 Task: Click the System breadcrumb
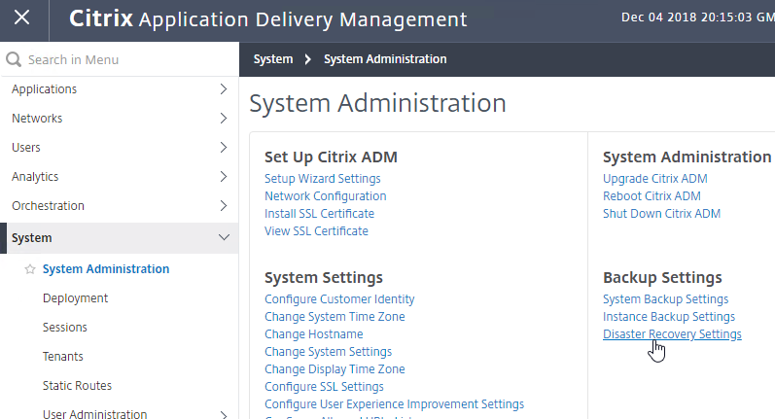click(273, 58)
